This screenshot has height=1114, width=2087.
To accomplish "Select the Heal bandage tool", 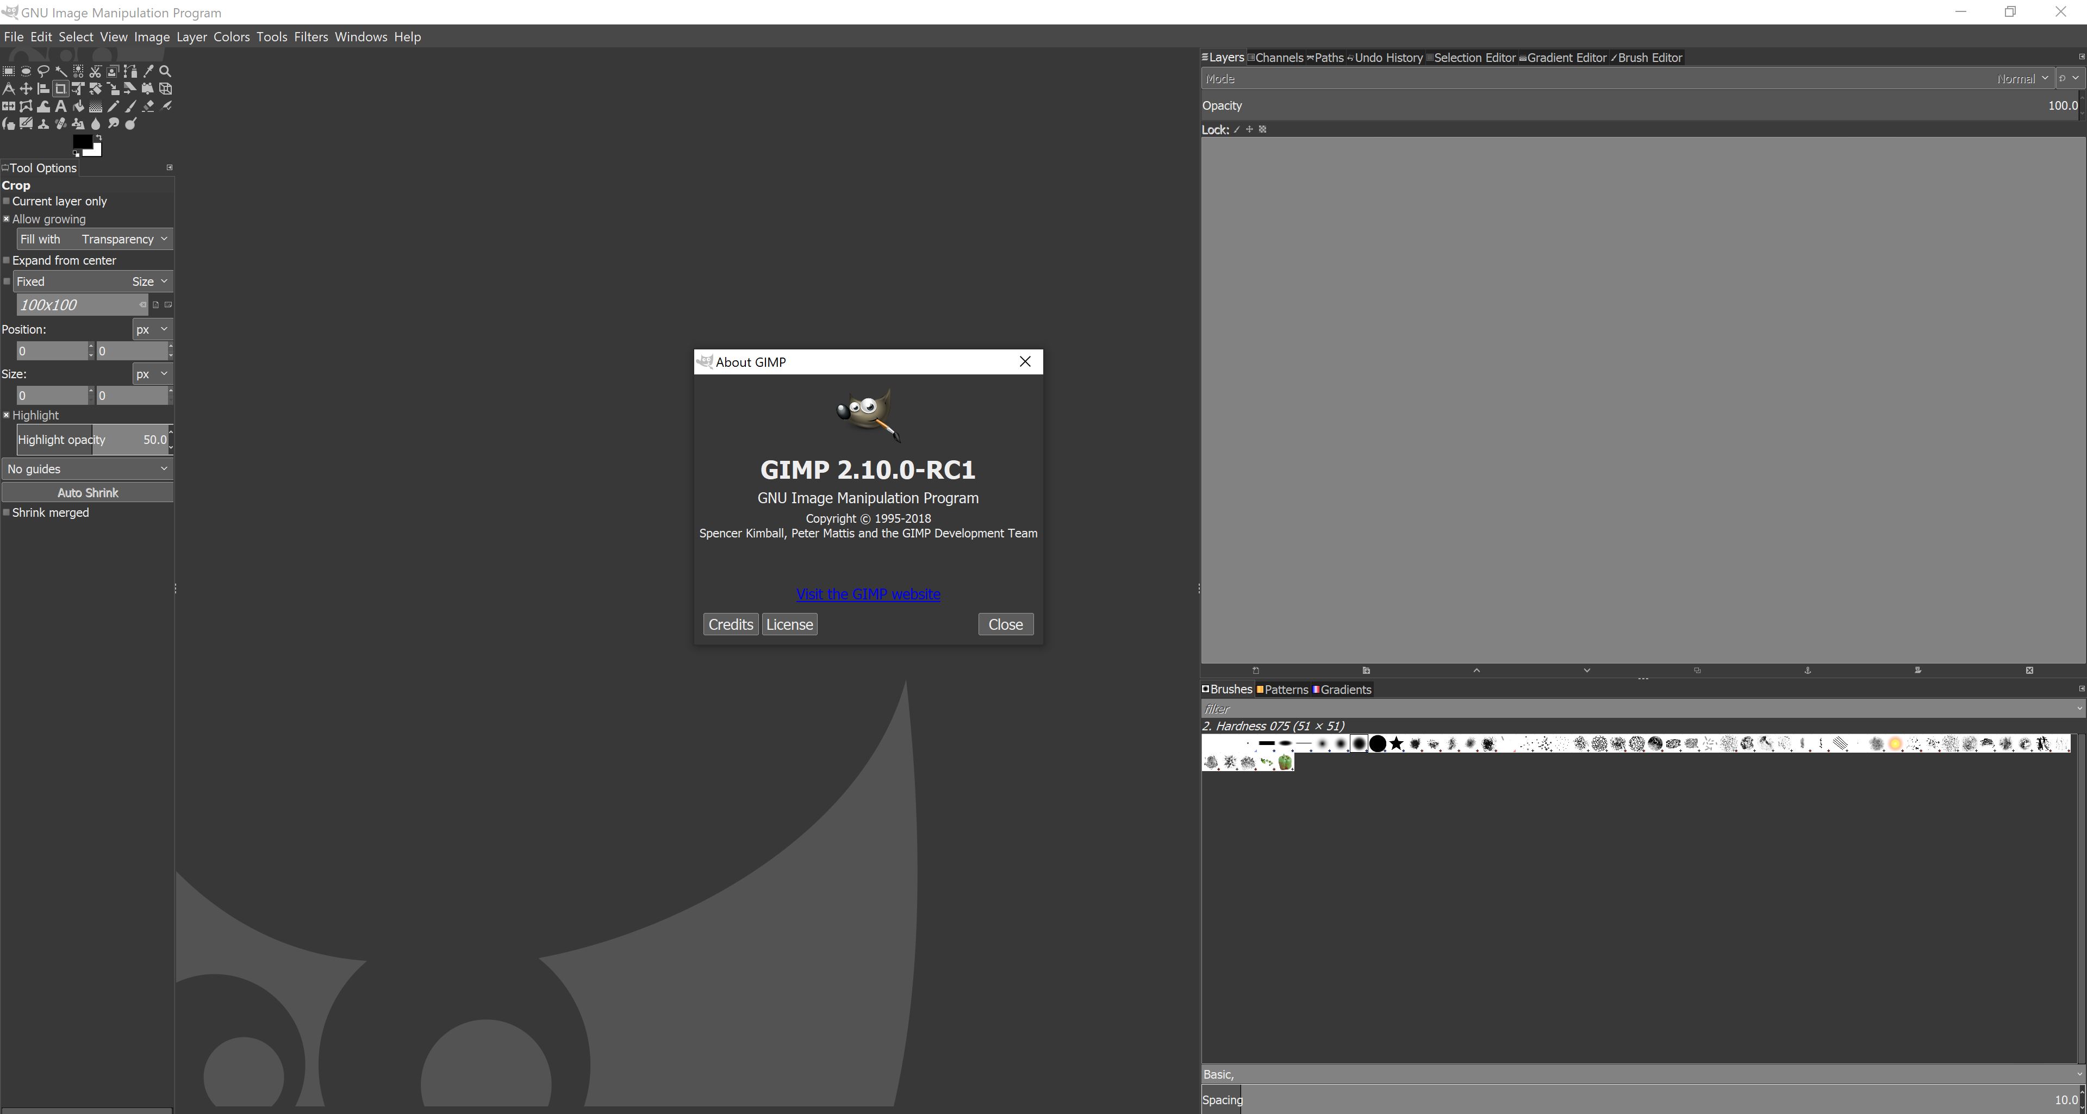I will (61, 124).
